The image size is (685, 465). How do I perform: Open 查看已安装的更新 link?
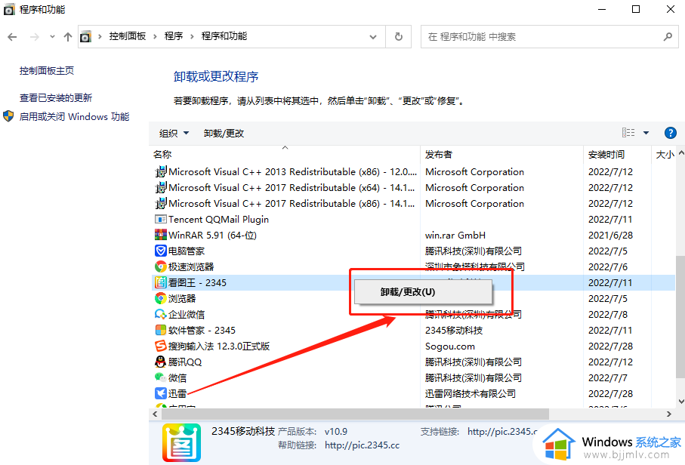point(56,98)
